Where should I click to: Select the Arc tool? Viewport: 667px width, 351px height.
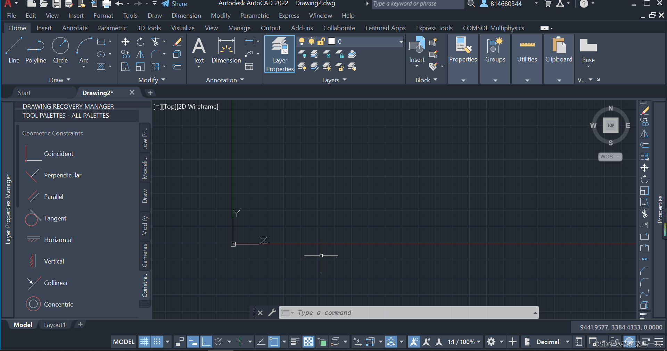(x=84, y=51)
